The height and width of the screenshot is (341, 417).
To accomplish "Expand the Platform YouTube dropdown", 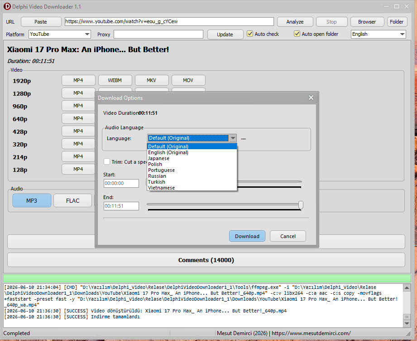I will (x=87, y=34).
